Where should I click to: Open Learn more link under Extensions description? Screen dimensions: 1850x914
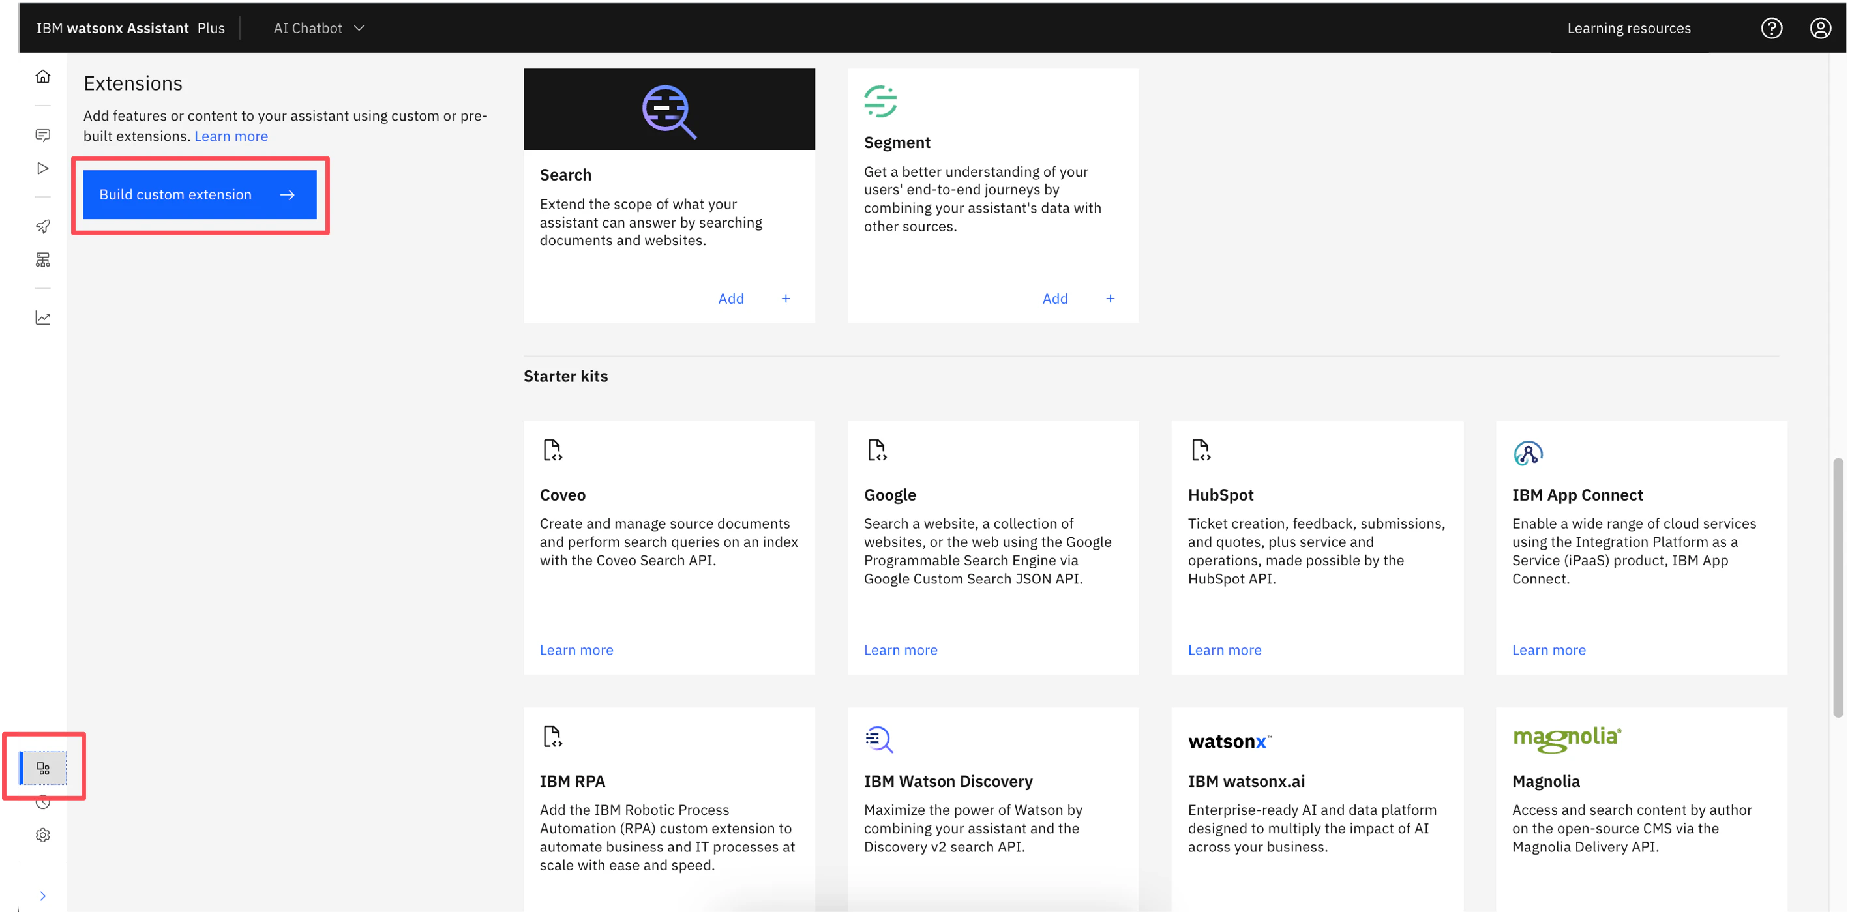[231, 136]
